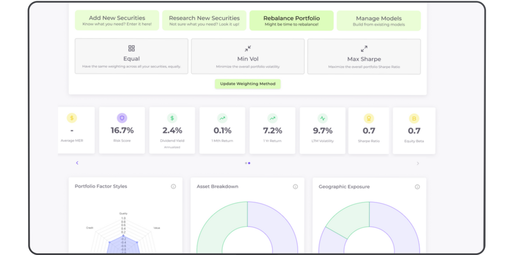
Task: Open the Geographic Exposure info tooltip
Action: point(417,187)
